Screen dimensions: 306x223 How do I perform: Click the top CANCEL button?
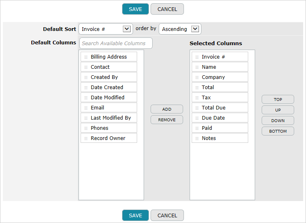pyautogui.click(x=167, y=9)
